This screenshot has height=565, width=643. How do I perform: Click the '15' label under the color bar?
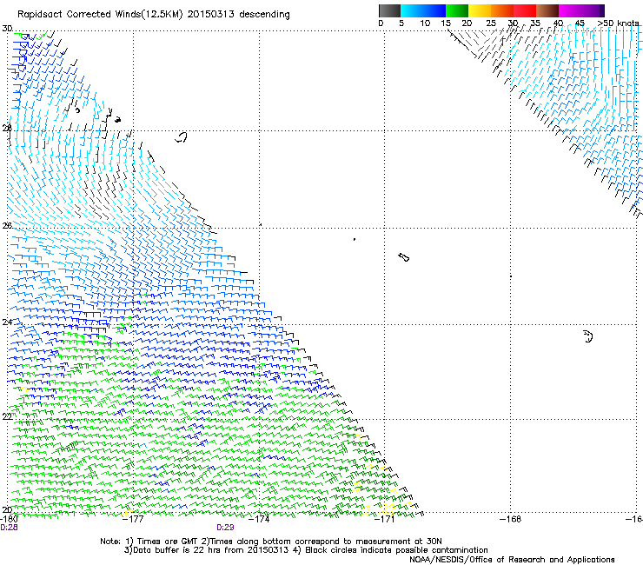click(x=446, y=23)
